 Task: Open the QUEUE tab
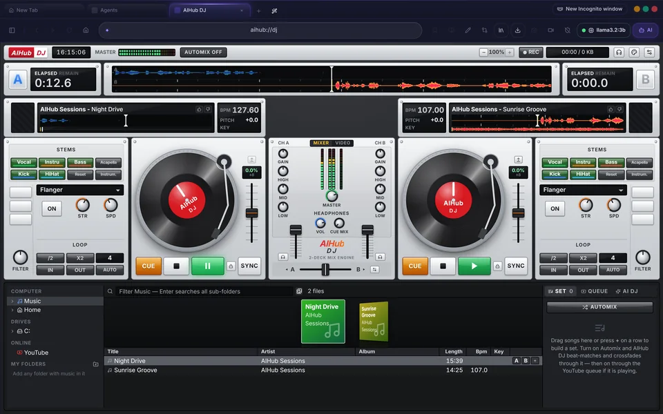594,291
